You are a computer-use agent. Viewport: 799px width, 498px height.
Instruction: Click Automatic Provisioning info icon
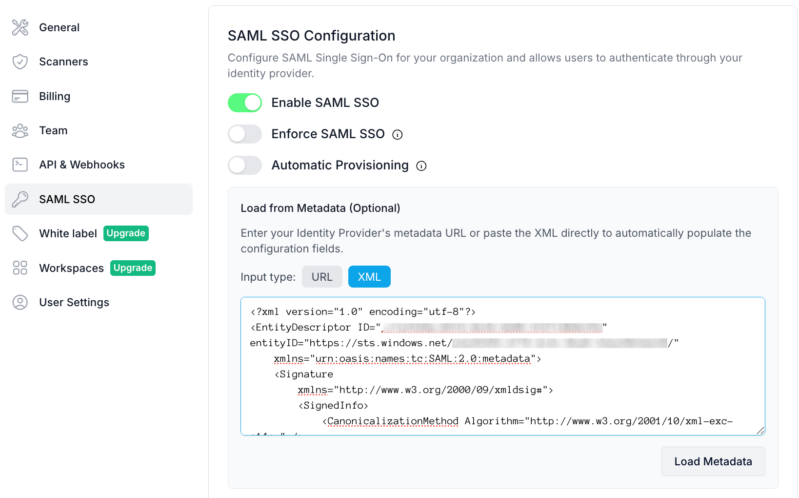pos(421,166)
